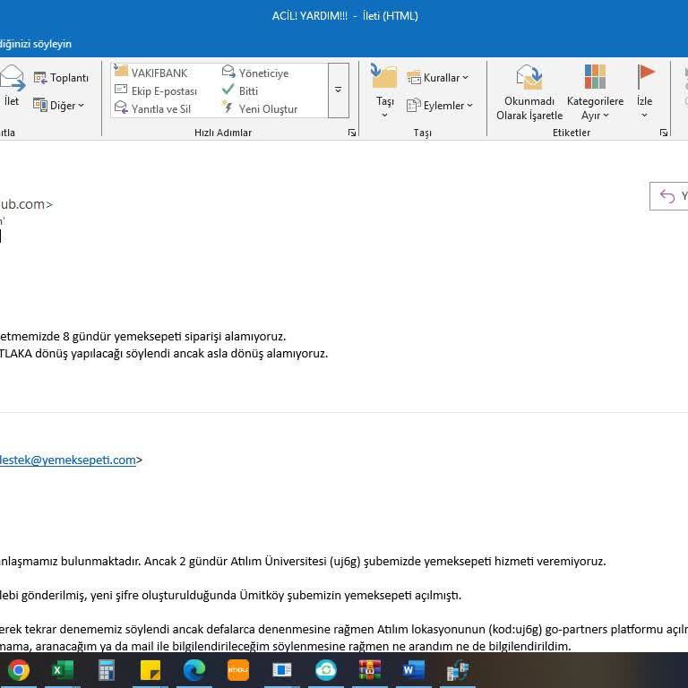The width and height of the screenshot is (688, 688).
Task: Click the Kategorilere Ayır colored squares icon
Action: pos(595,76)
